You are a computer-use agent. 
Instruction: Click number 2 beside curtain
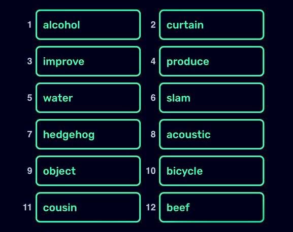pyautogui.click(x=153, y=25)
